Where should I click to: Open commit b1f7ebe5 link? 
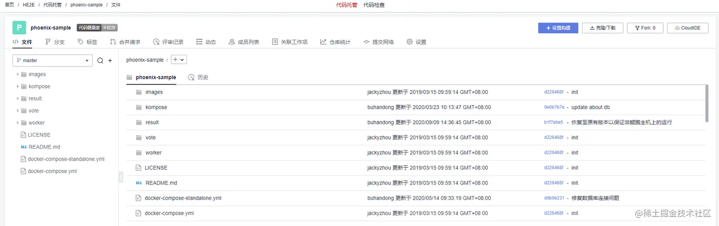[x=554, y=123]
